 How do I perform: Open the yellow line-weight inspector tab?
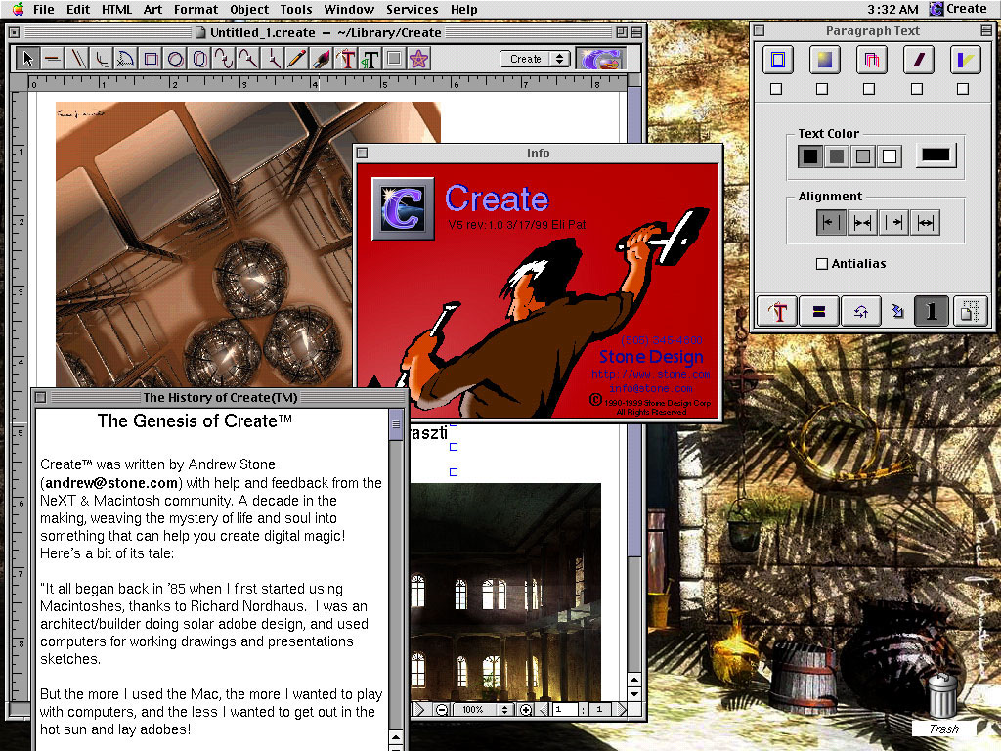coord(819,312)
